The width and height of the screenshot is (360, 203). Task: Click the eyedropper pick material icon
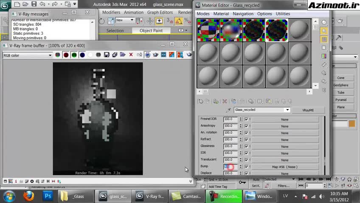[x=228, y=110]
